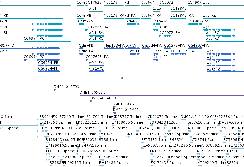Image resolution: width=244 pixels, height=167 pixels.
Task: Open the wfs1 gene label
Action: point(93,8)
